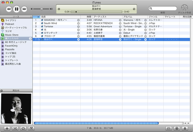Image resolution: width=193 pixels, height=132 pixels.
Task: Open Music Store in the source list
Action: point(12,35)
